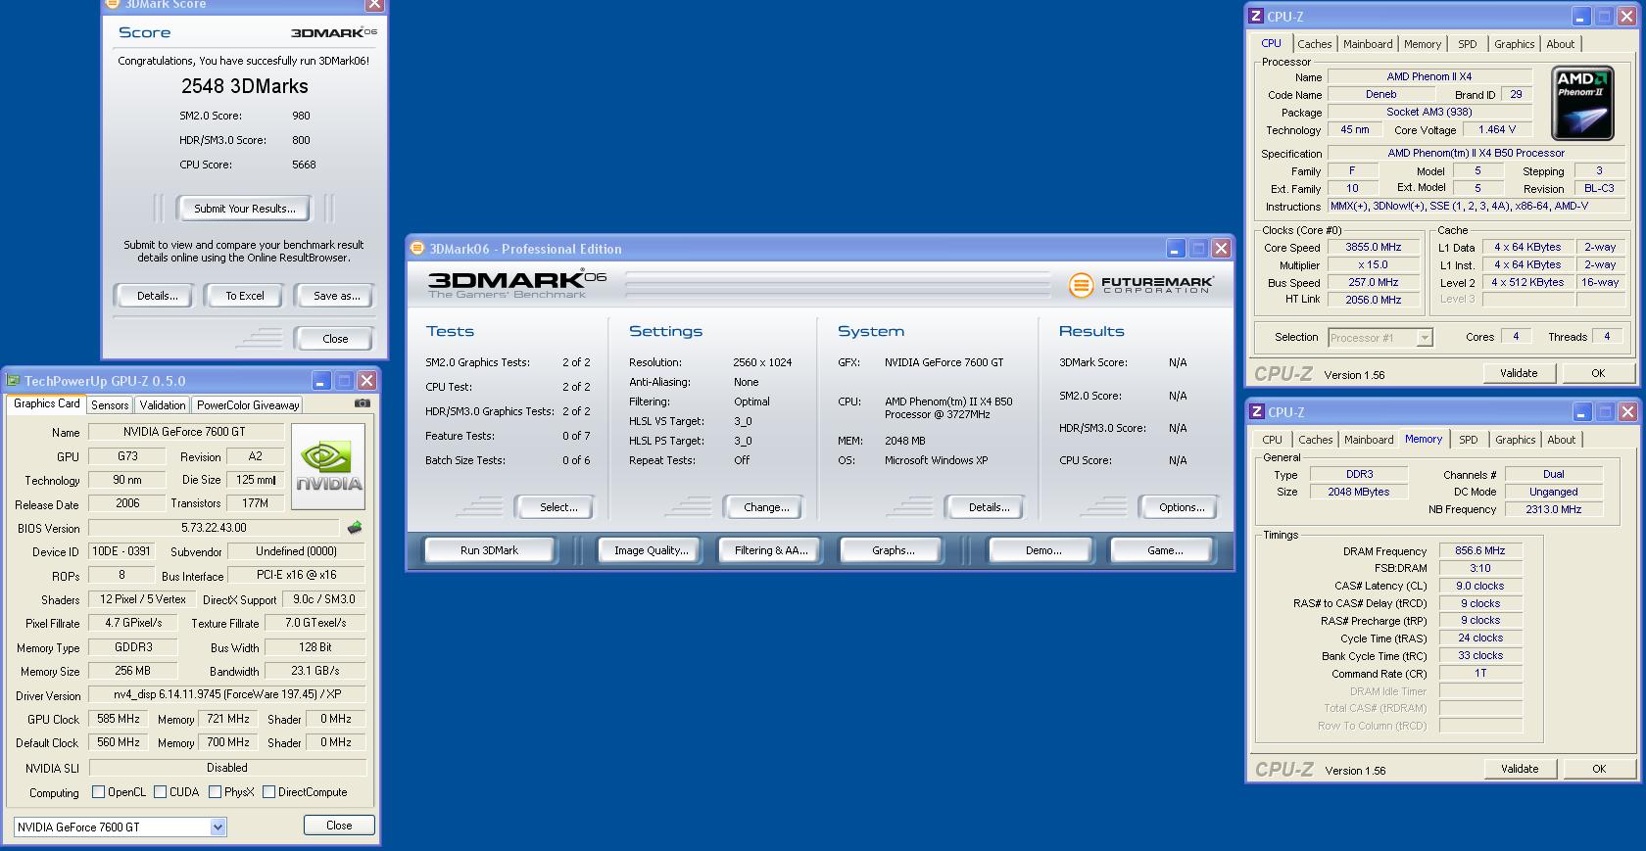The height and width of the screenshot is (851, 1646).
Task: Click the GPU-Z screenshot camera icon
Action: point(363,403)
